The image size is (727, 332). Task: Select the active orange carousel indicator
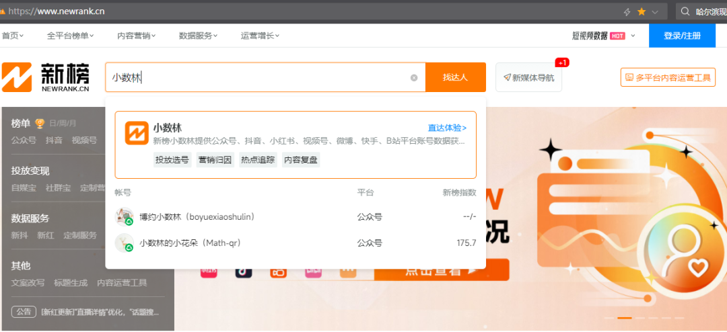click(625, 318)
